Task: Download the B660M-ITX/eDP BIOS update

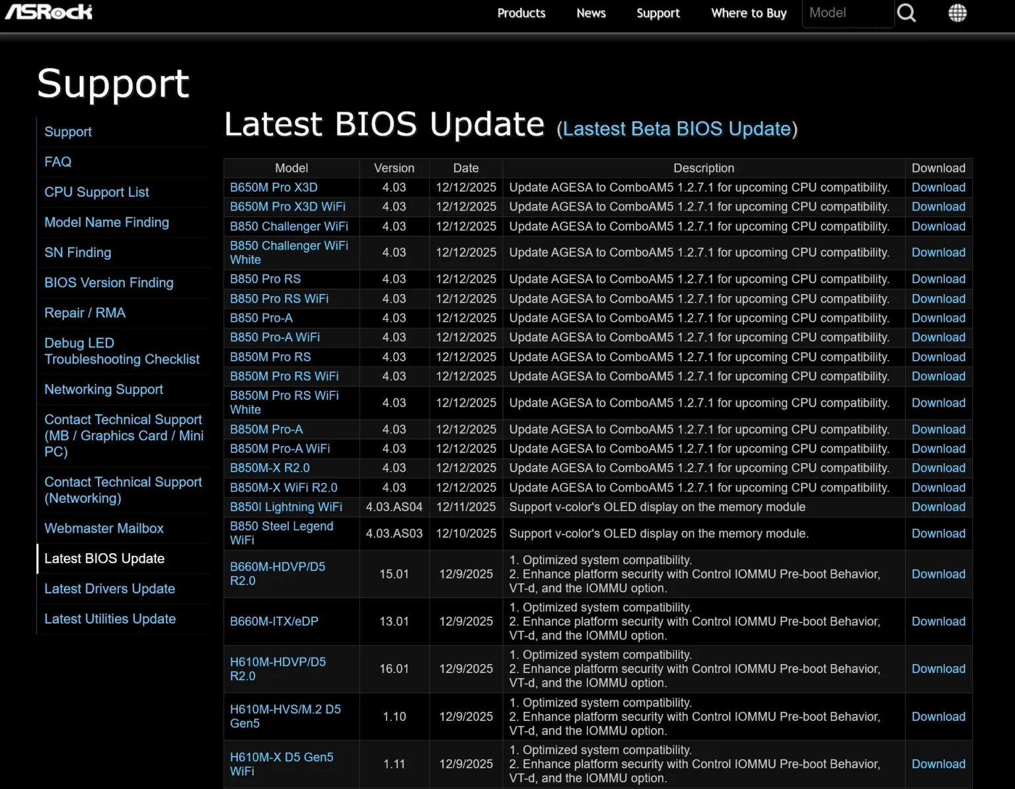Action: (938, 621)
